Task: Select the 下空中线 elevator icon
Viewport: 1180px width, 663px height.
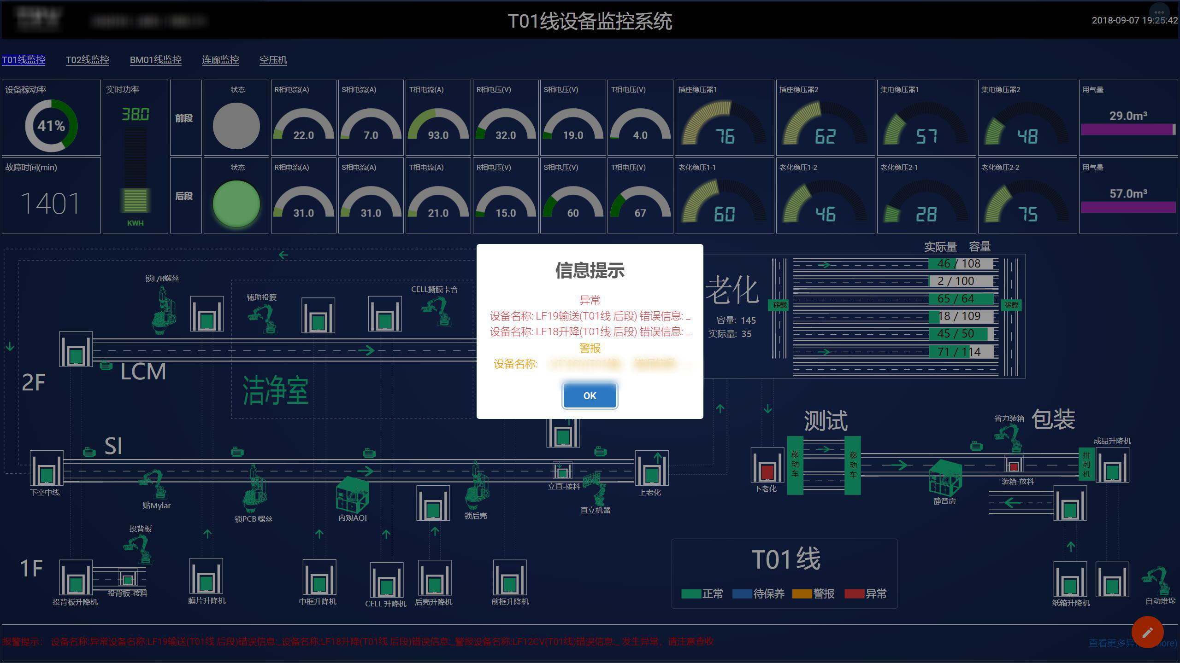Action: pyautogui.click(x=46, y=468)
